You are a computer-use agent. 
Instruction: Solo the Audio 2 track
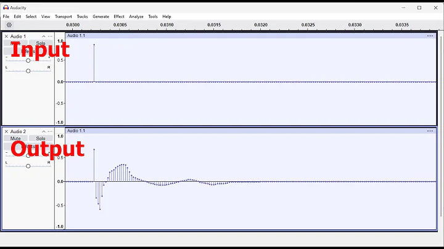click(x=41, y=138)
